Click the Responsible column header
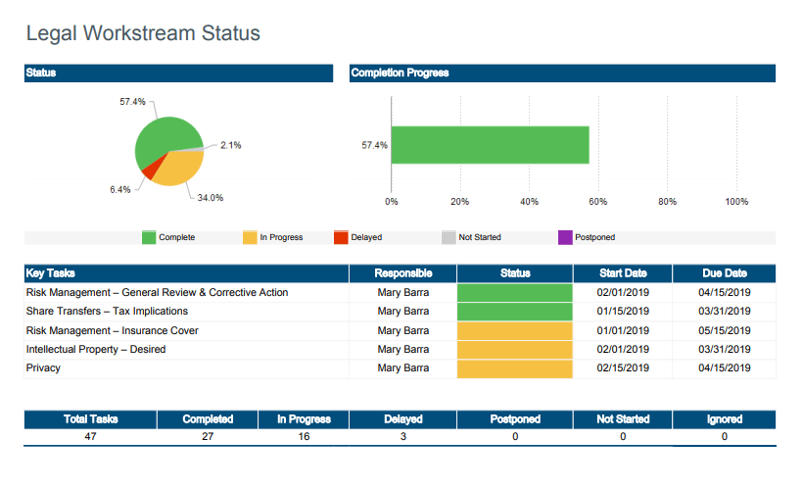The height and width of the screenshot is (488, 803). pos(403,273)
